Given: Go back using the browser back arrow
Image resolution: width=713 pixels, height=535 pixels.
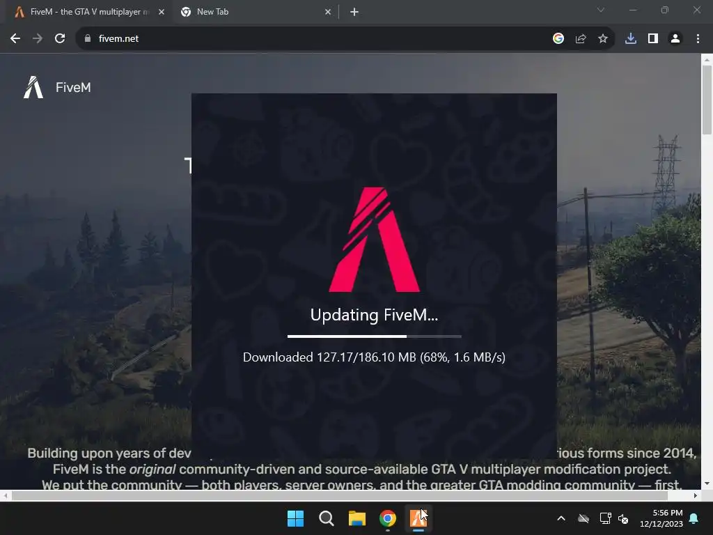Looking at the screenshot, I should click(x=15, y=39).
